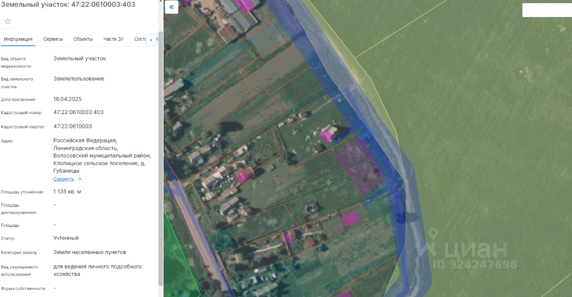Image resolution: width=572 pixels, height=297 pixels.
Task: Open the Части ЗУ tab
Action: click(114, 39)
